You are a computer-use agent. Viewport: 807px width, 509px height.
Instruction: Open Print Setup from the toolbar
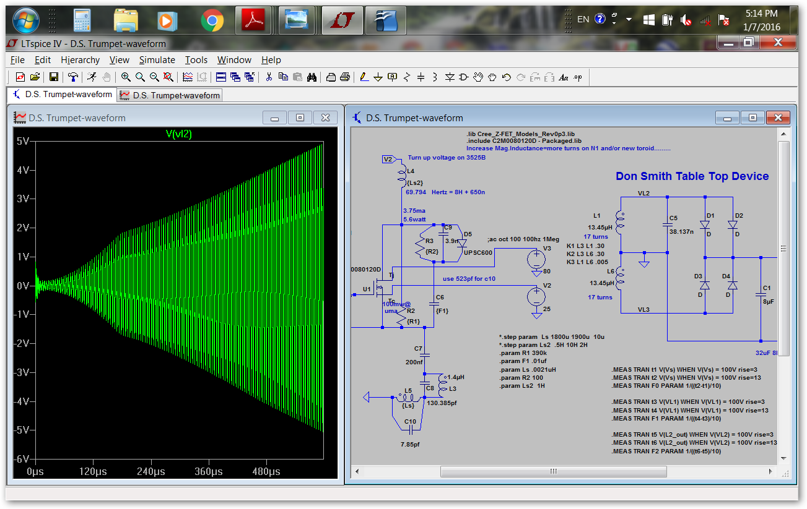pos(331,77)
